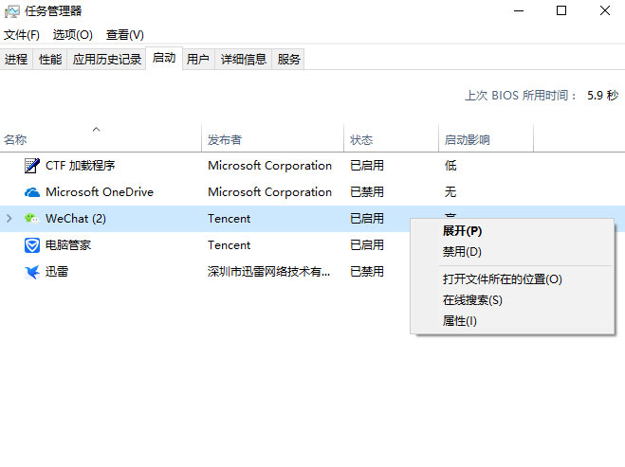Sort by the 发布者 column header
Screen dimensions: 625x467
point(272,140)
